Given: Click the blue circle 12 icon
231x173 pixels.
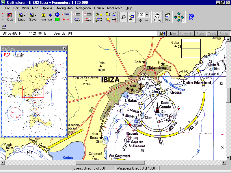Looking at the screenshot, I should pyautogui.click(x=57, y=14).
